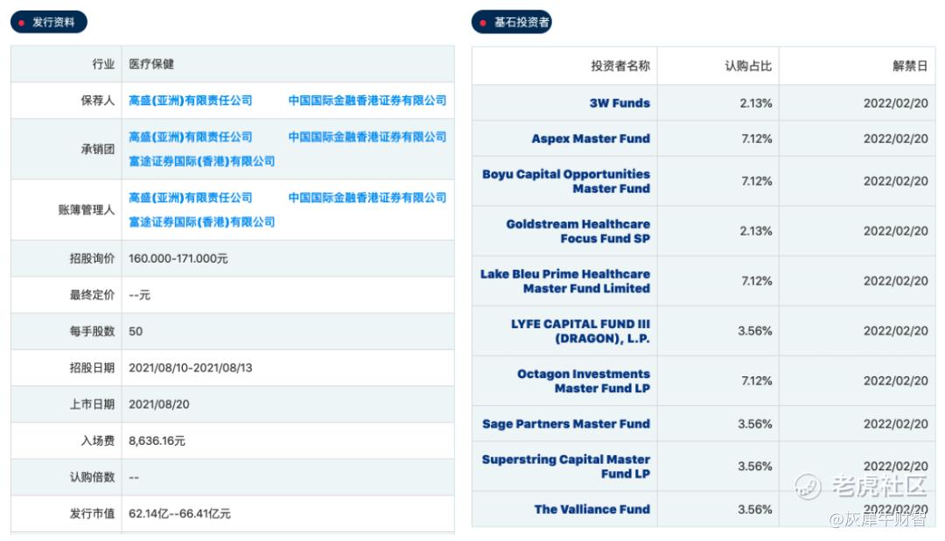Viewport: 945px width, 541px height.
Task: Open 高盛(亚洲)有限责任公司 link in 保荐人 row
Action: pos(191,101)
